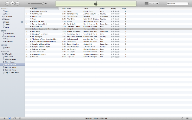192x120 pixels.
Task: Open the search magnifier options dropdown
Action: [x=168, y=4]
